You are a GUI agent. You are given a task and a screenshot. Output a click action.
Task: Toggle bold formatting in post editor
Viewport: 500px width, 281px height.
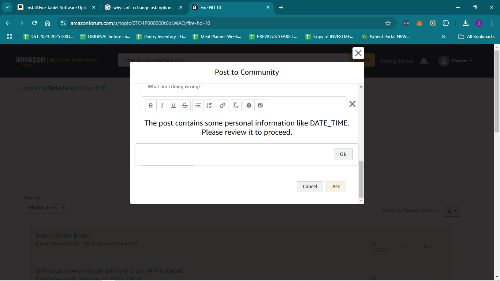pyautogui.click(x=151, y=105)
